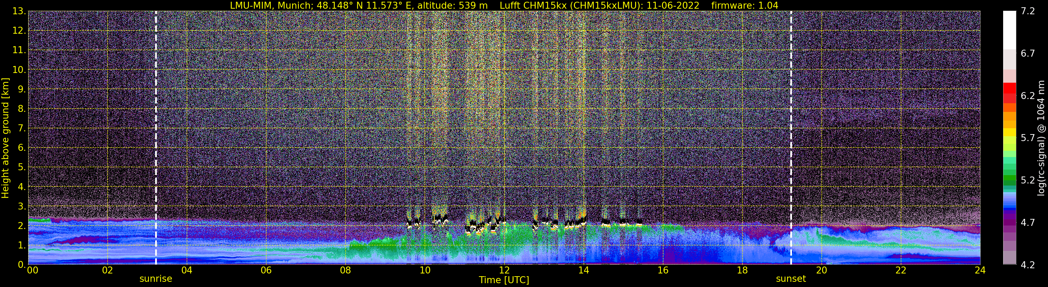Click the 04 tick label on the time axis
1048x287 pixels.
[187, 270]
